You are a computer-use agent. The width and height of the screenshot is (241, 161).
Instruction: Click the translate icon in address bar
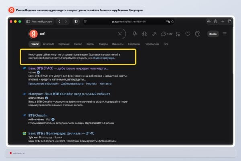click(168, 21)
